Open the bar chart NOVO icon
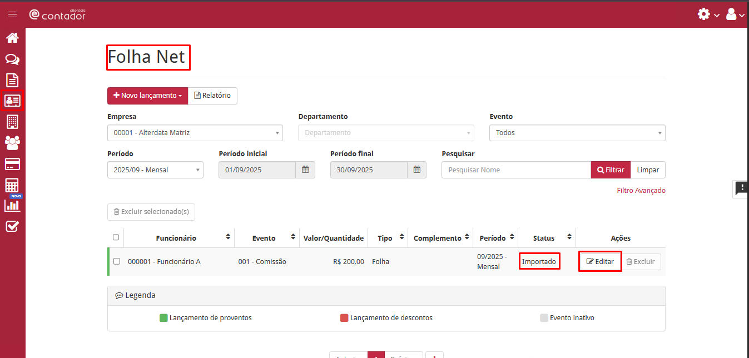The image size is (749, 358). (x=12, y=204)
